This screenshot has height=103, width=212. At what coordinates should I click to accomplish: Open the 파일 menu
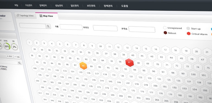[16, 6]
